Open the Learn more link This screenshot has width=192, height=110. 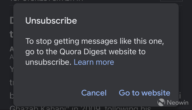click(94, 62)
